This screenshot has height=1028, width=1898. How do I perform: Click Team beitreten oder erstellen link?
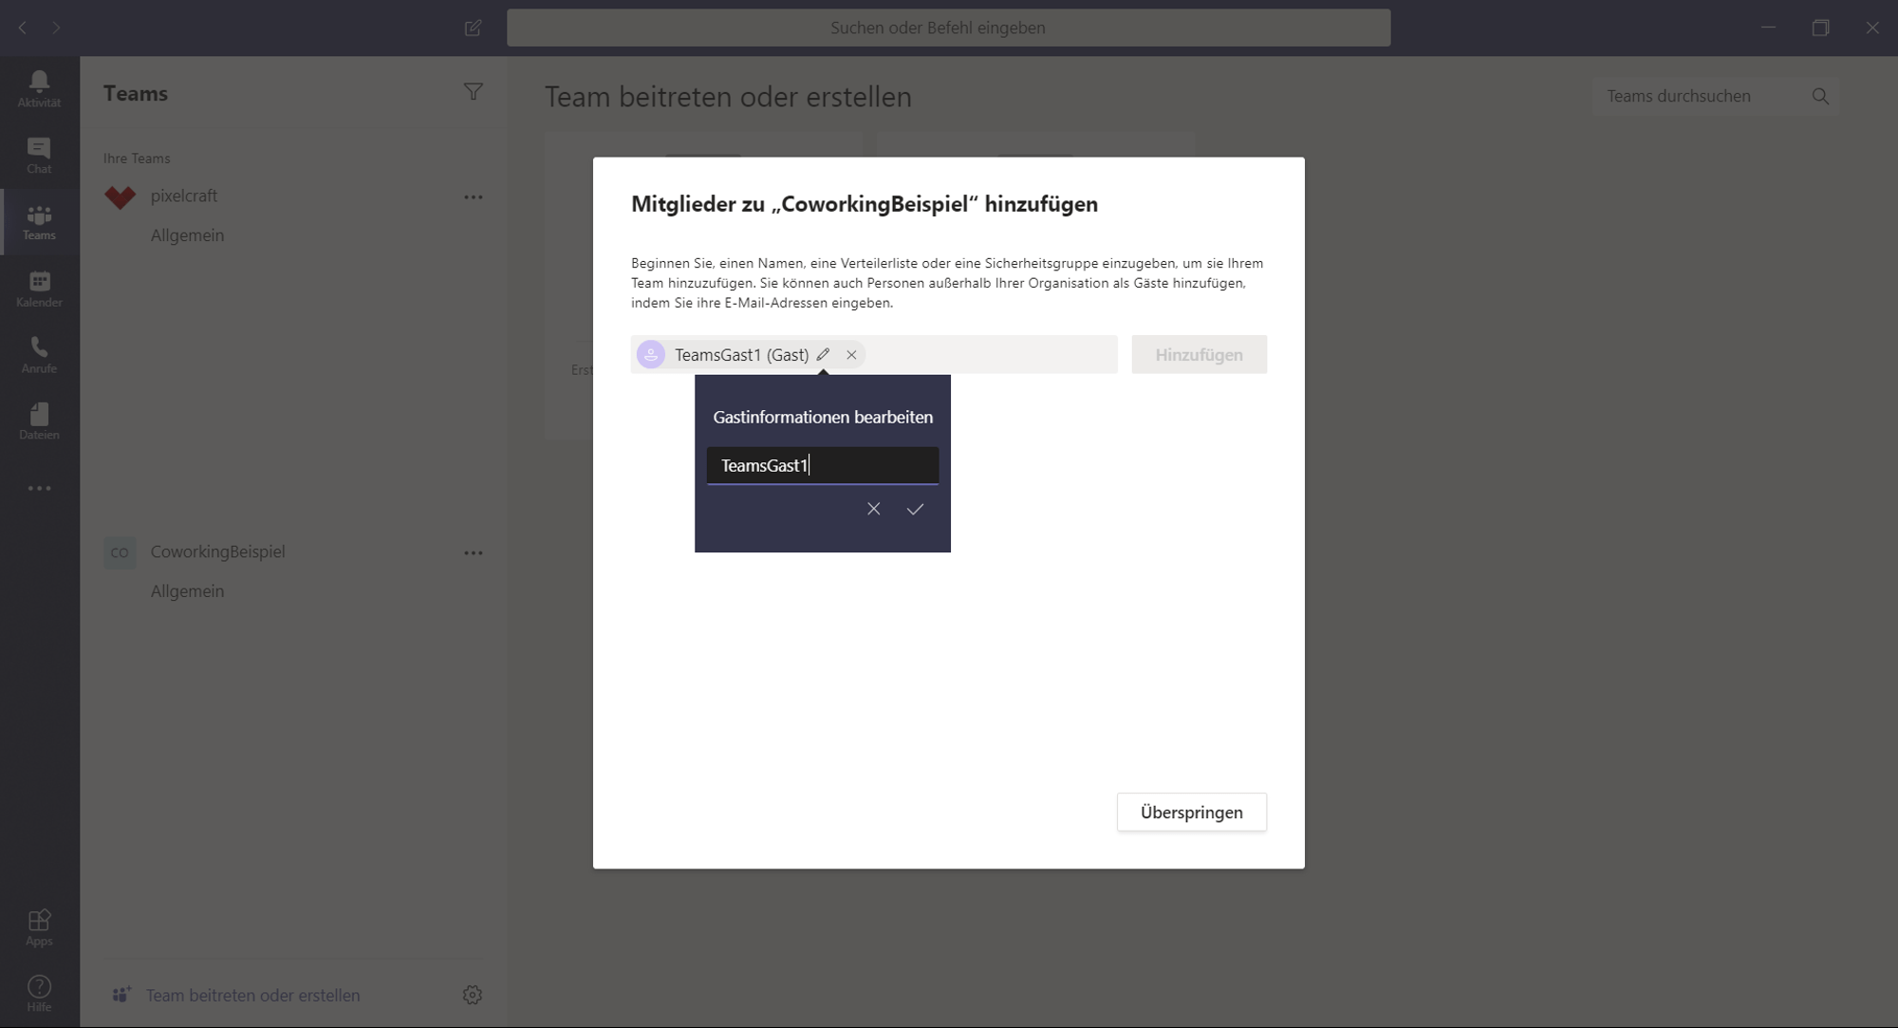pyautogui.click(x=252, y=995)
